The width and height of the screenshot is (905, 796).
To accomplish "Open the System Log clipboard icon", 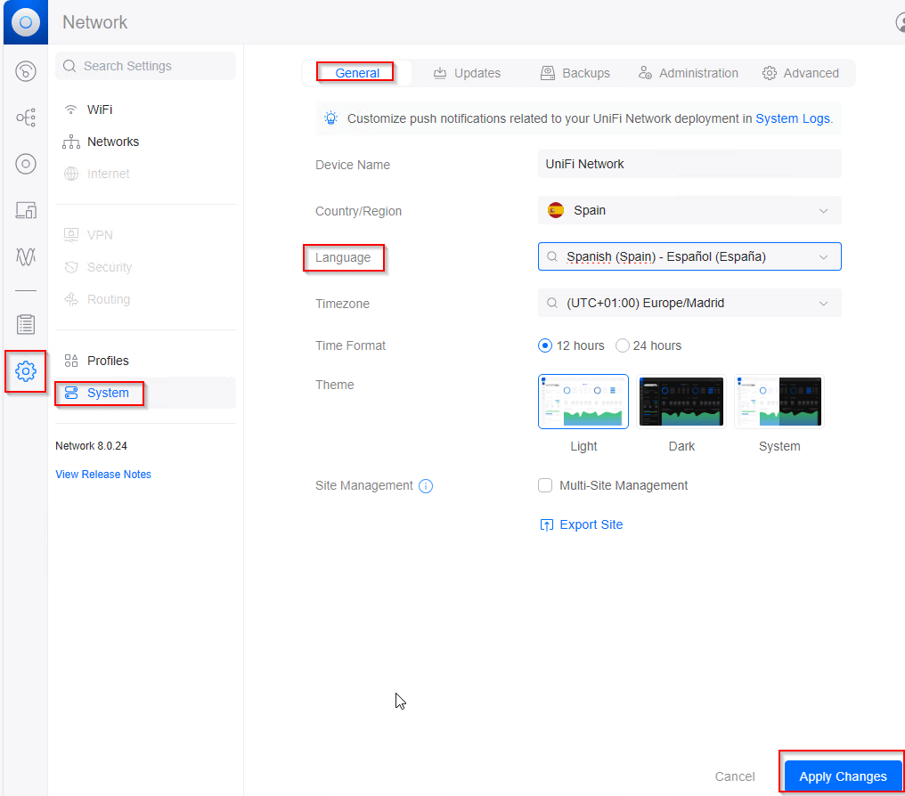I will [x=26, y=324].
